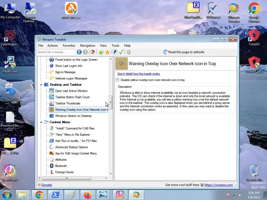This screenshot has width=267, height=200.
Task: Click the Recycle Bin desktop icon
Action: point(254,173)
